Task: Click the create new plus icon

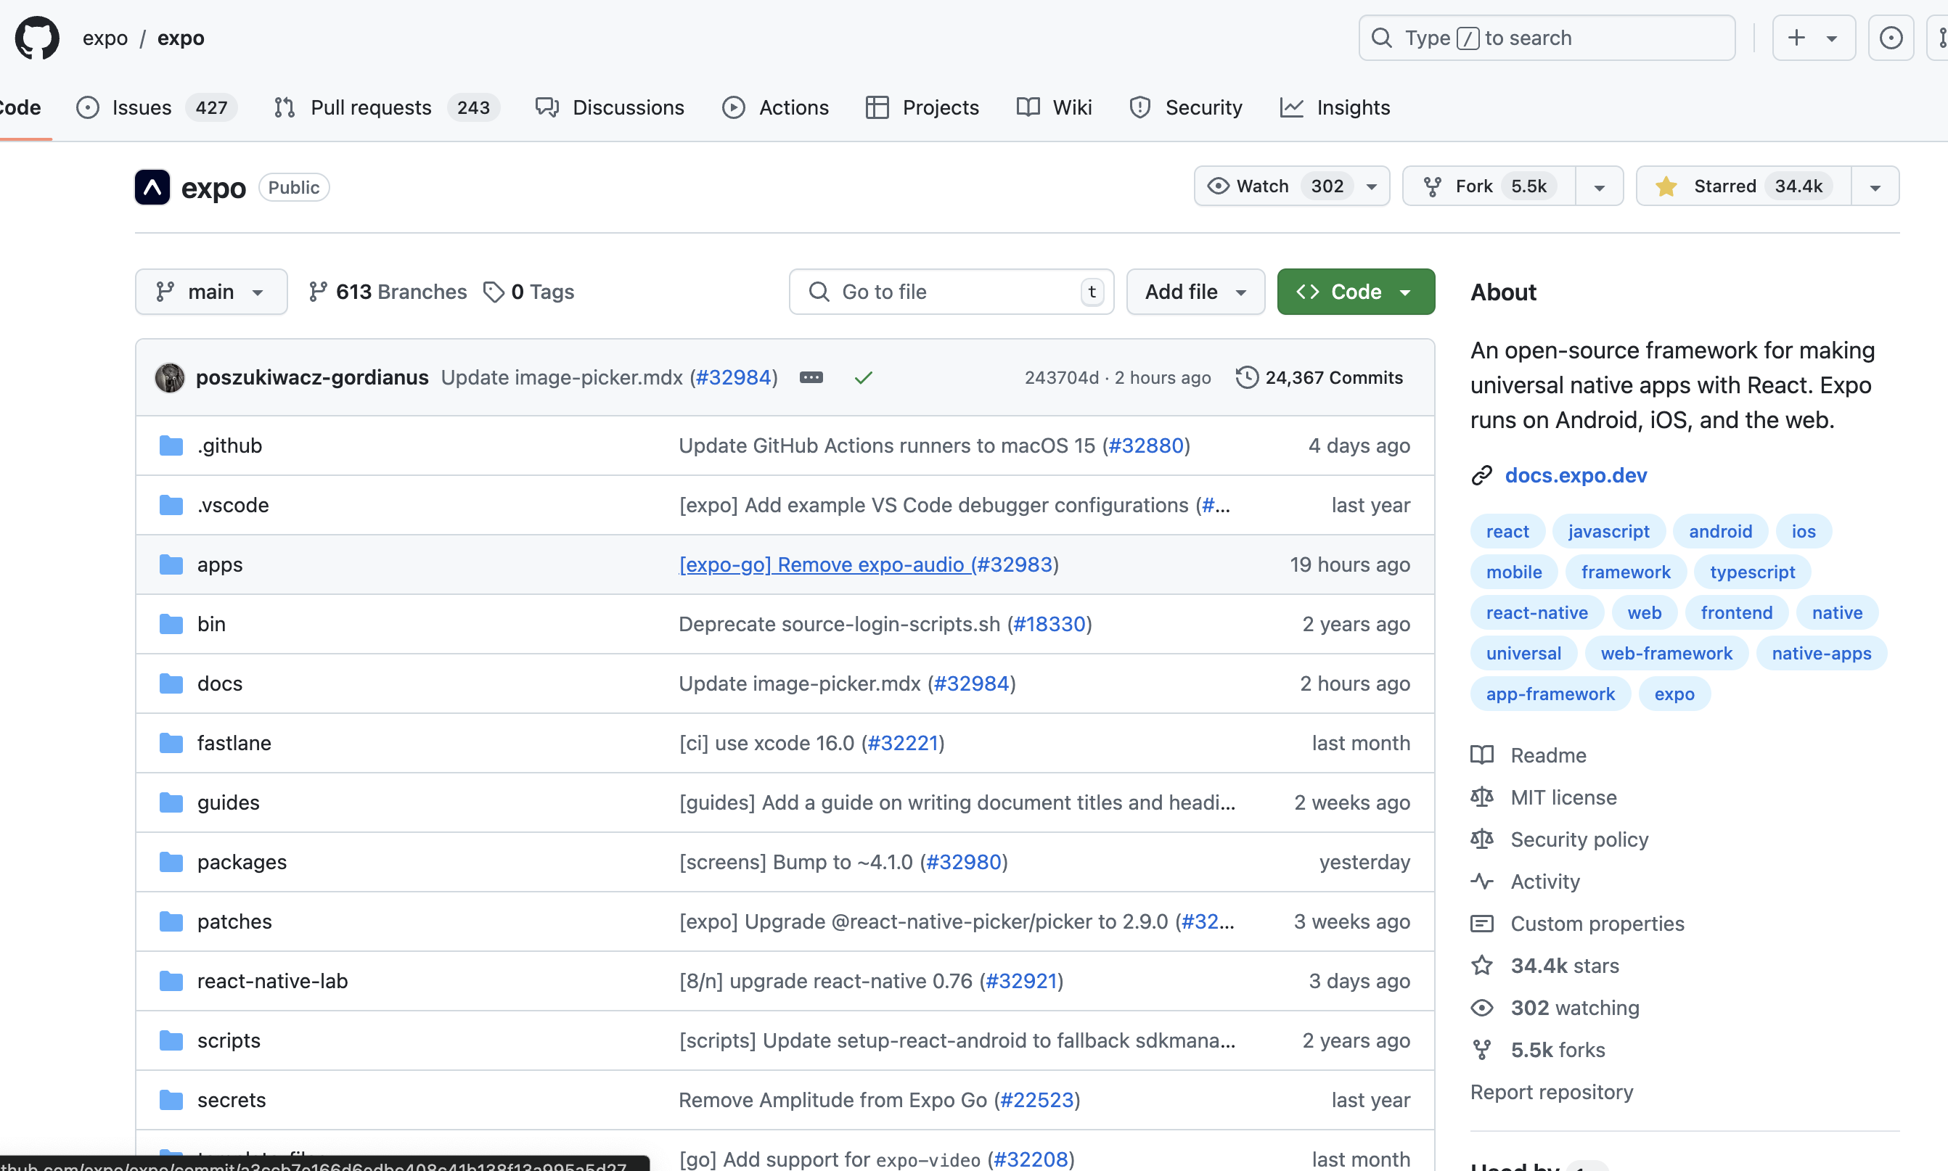Action: (x=1796, y=37)
